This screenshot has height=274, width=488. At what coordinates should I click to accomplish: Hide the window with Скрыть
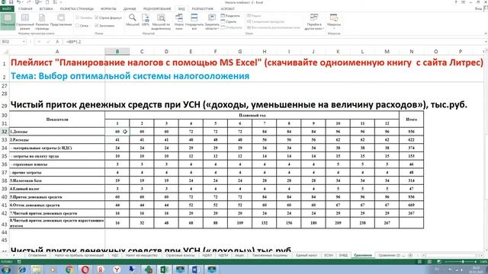229,22
